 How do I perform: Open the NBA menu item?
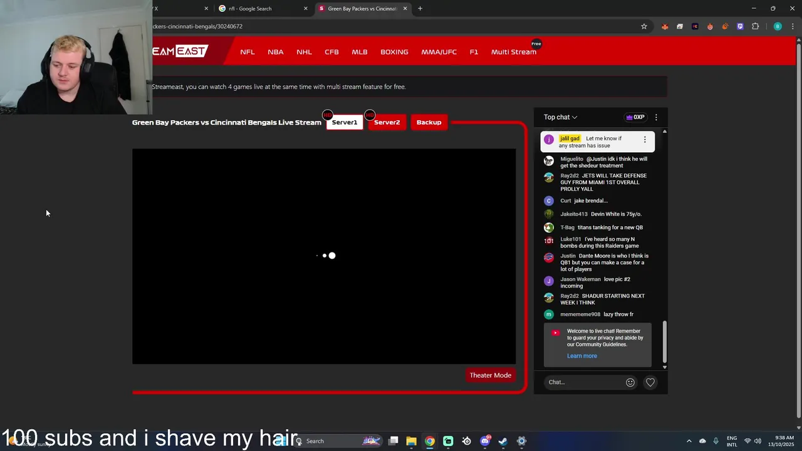276,52
